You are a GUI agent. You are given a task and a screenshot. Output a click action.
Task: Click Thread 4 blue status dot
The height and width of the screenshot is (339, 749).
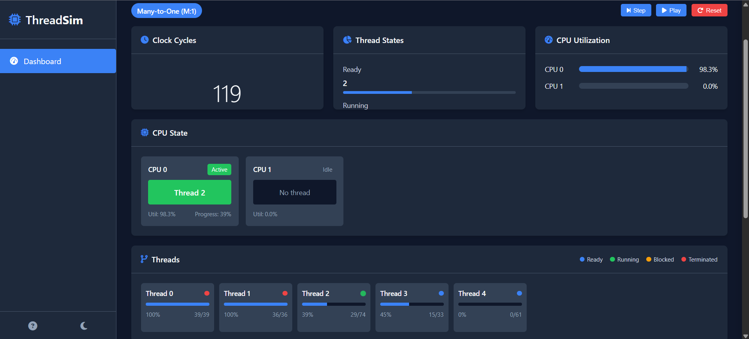[519, 293]
